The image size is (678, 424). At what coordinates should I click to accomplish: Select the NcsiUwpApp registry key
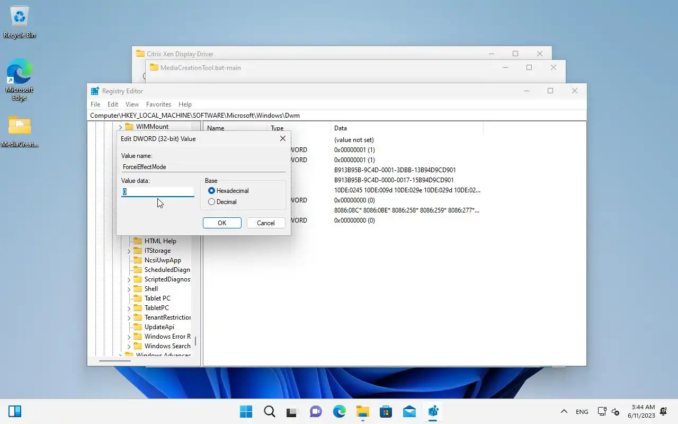(x=163, y=260)
